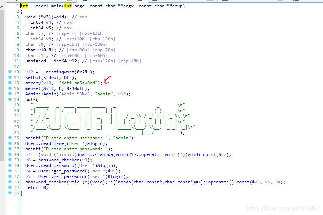Toggle breakpoint dot on line 25 printf username
323x215 pixels.
click(x=10, y=138)
